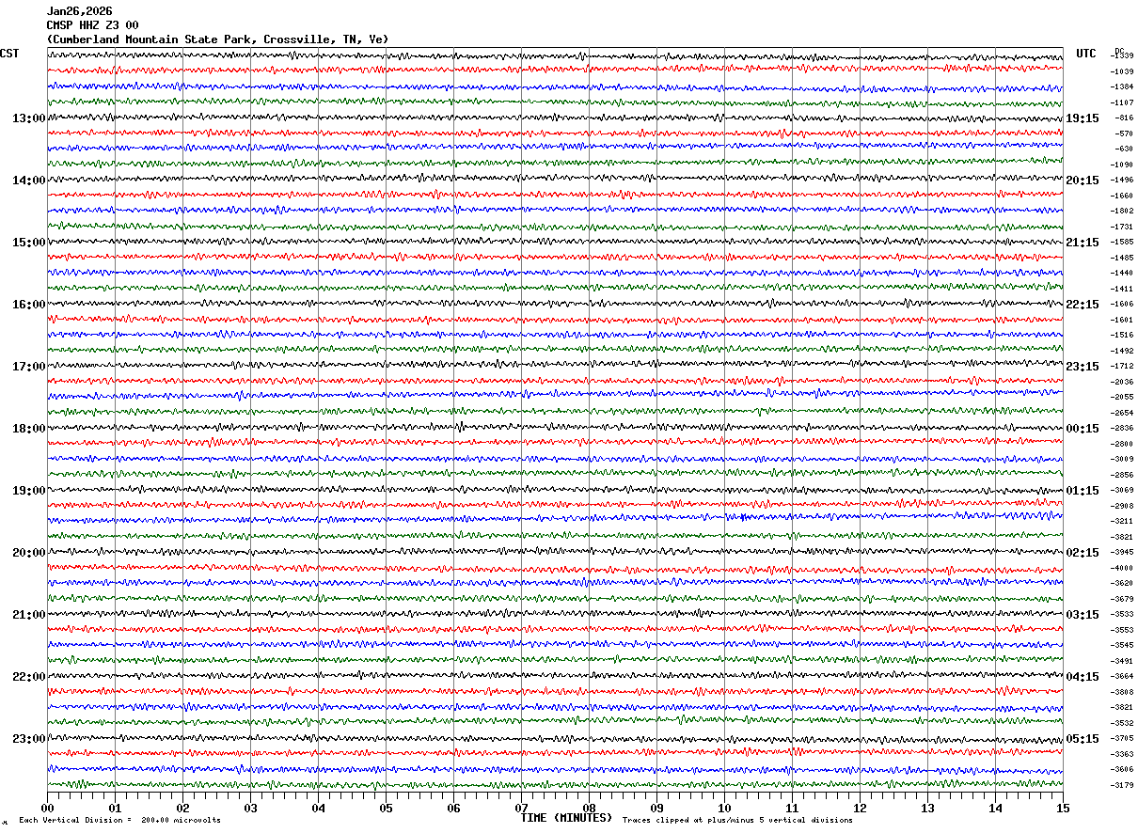Screen dimensions: 1138x833
Task: Select the 23:00 CST row label
Action: pyautogui.click(x=28, y=739)
